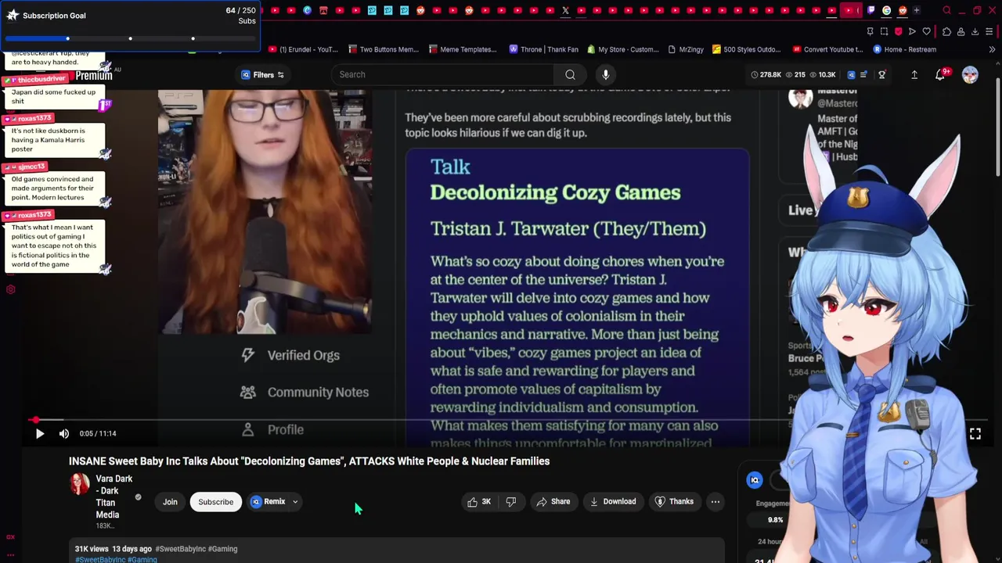Share the video using Share button
Screen dimensions: 1002x563
pyautogui.click(x=553, y=501)
